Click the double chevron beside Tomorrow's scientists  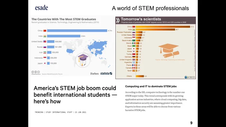(x=118, y=20)
